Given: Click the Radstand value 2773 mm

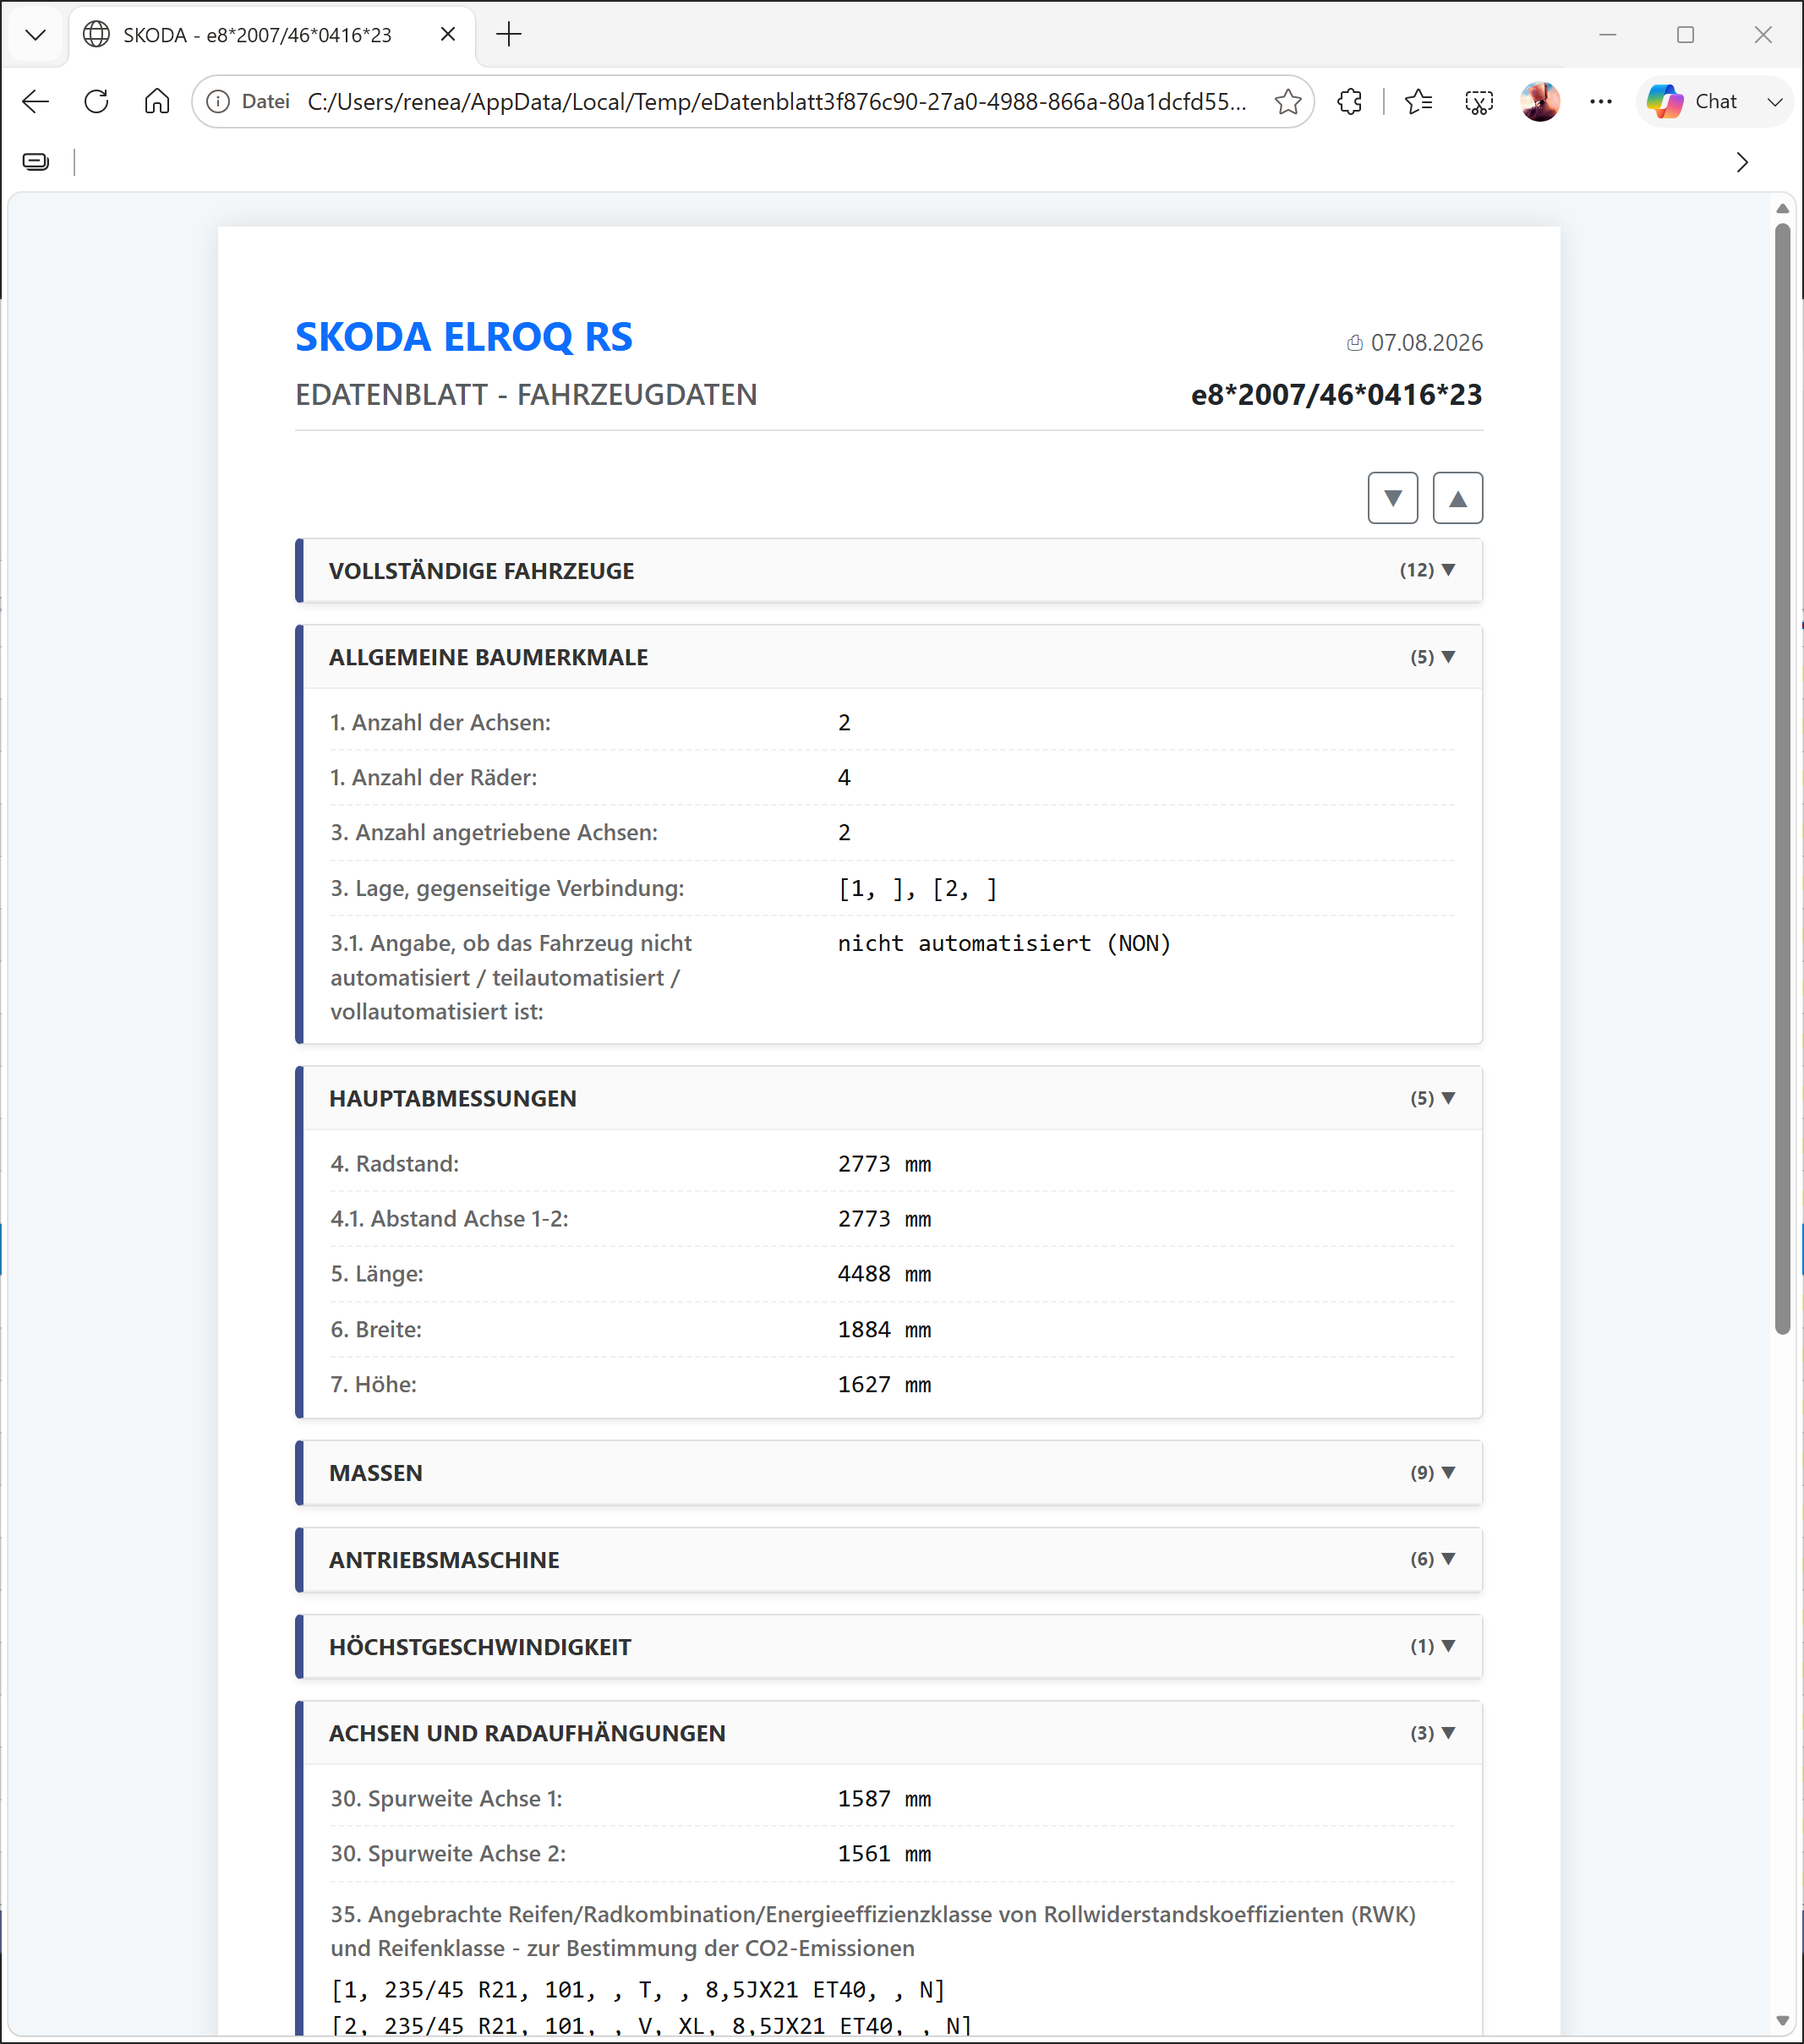Looking at the screenshot, I should 884,1164.
